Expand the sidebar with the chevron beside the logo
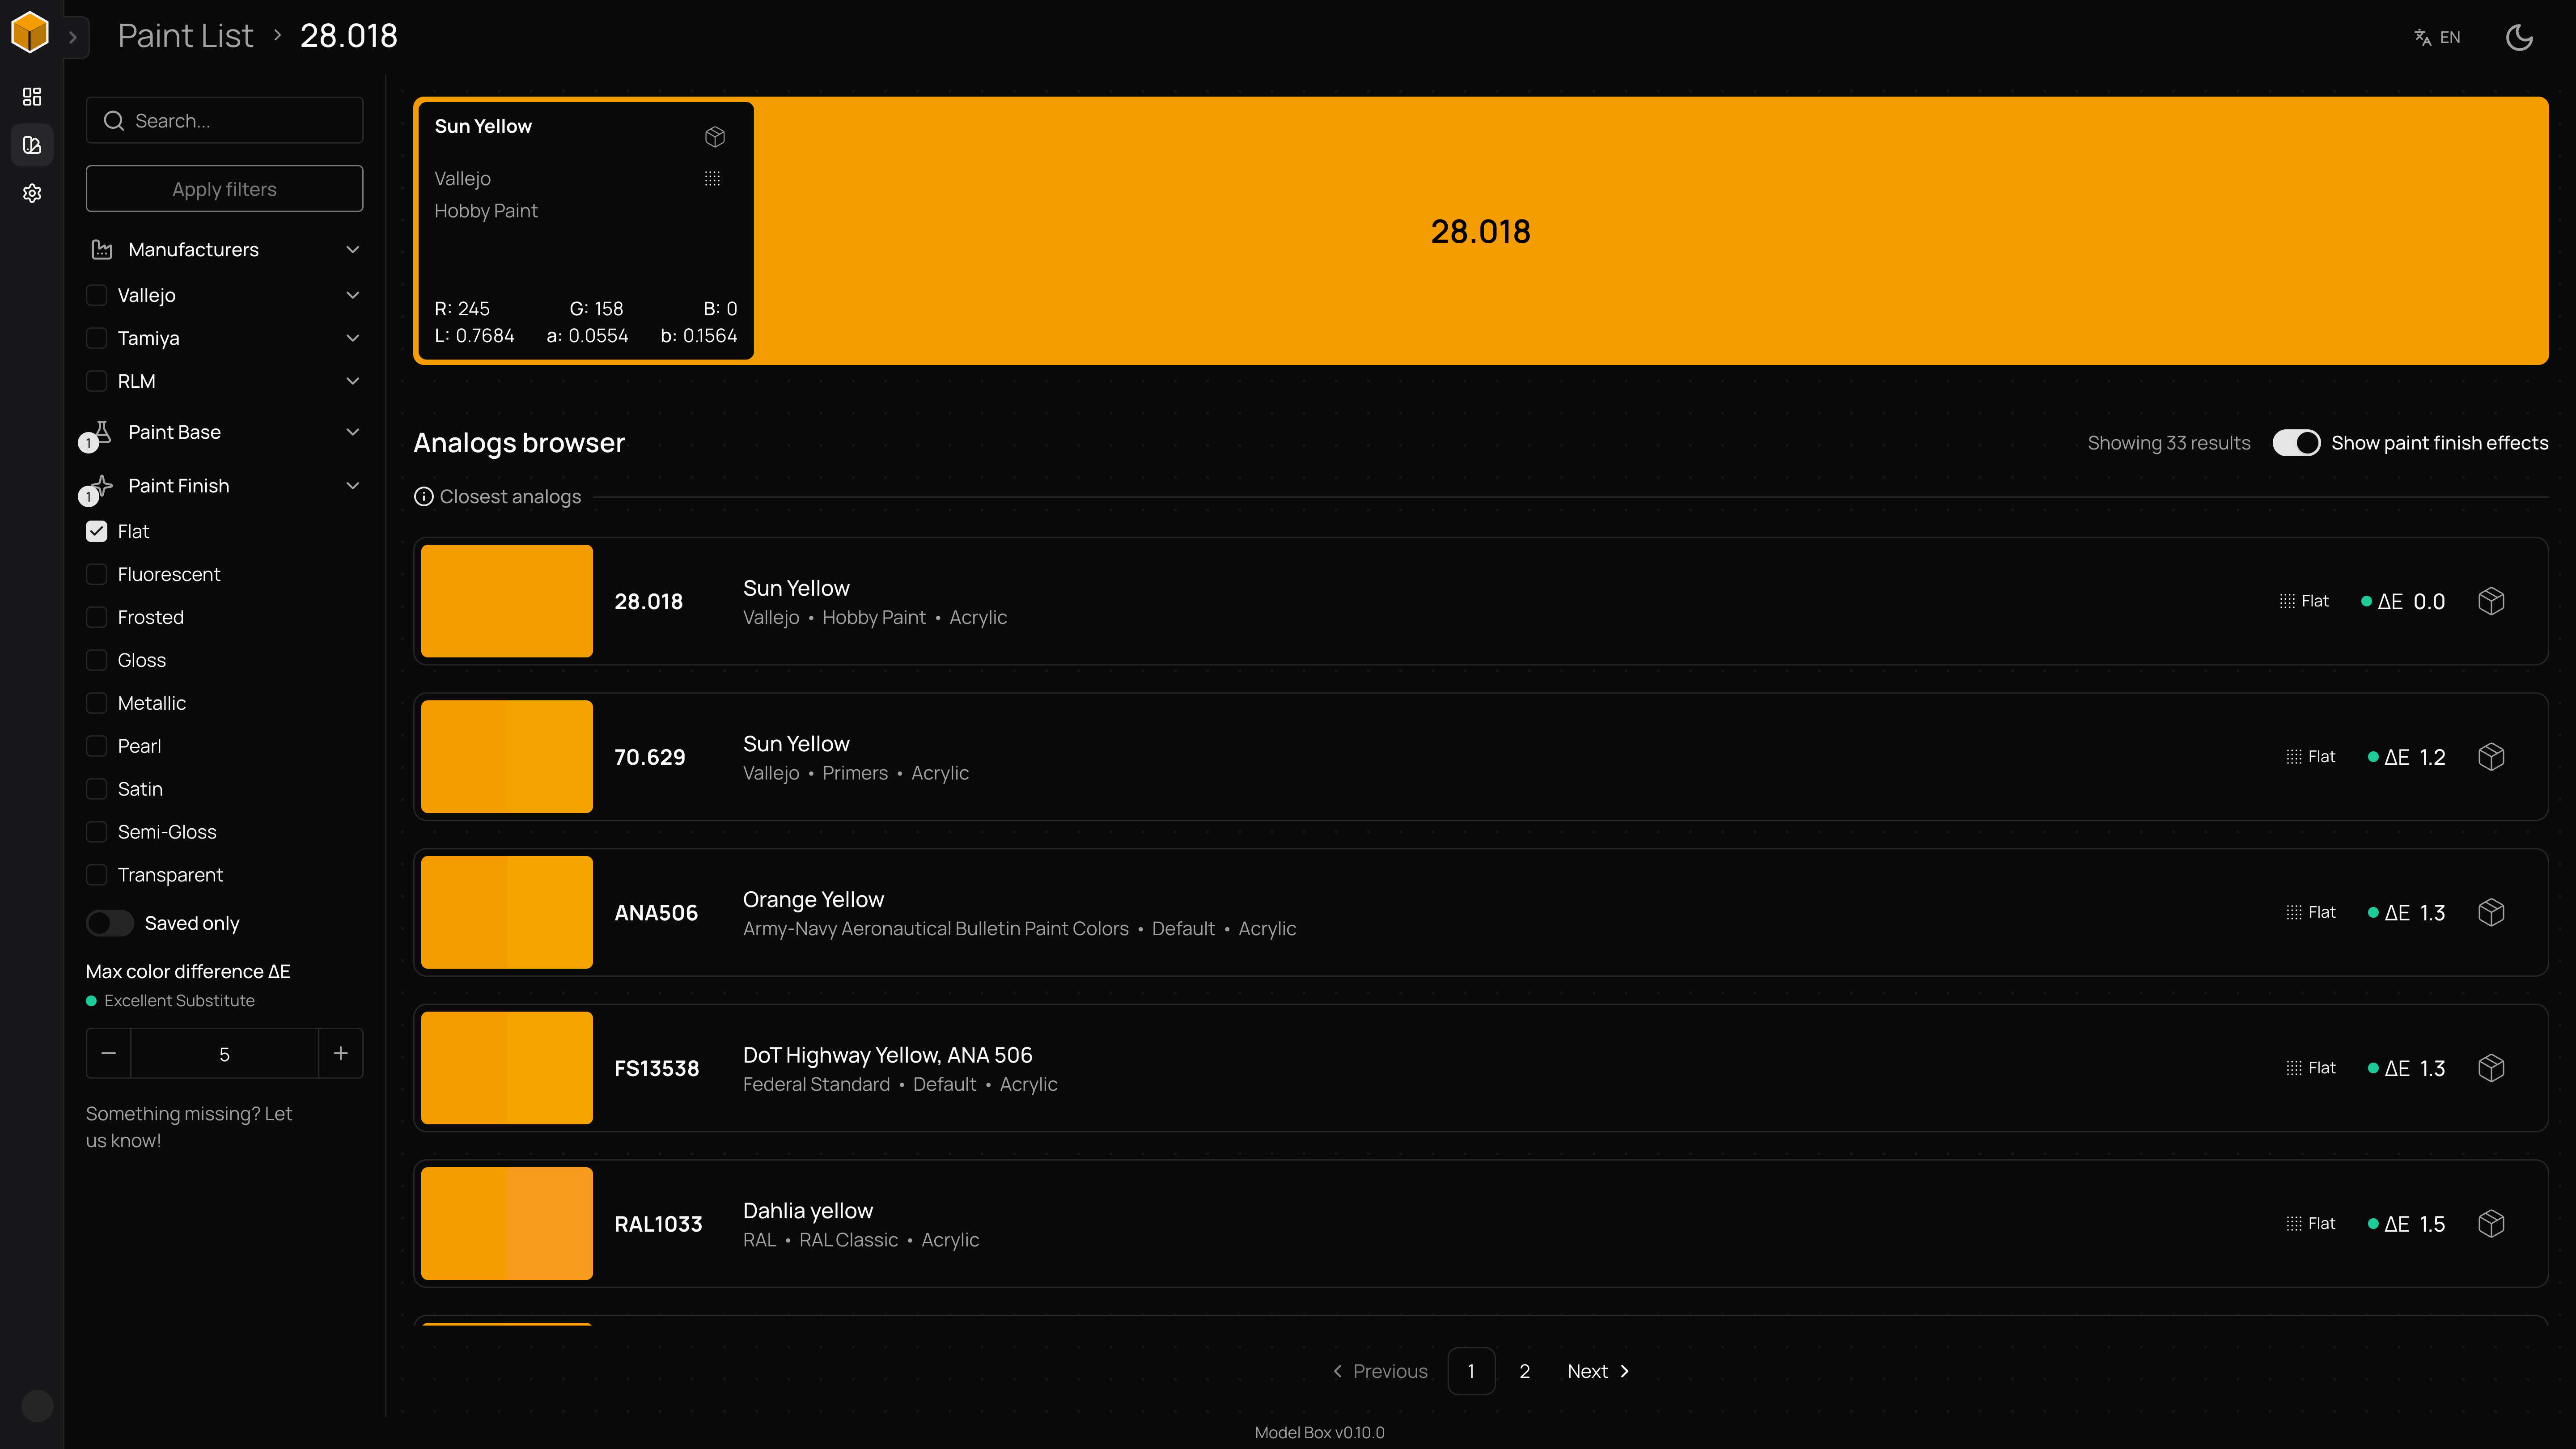This screenshot has width=2576, height=1449. (73, 38)
